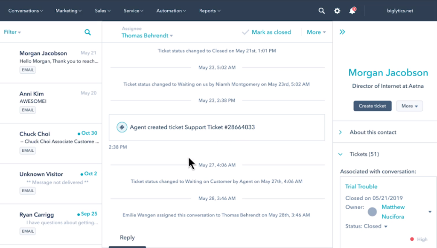Image resolution: width=437 pixels, height=248 pixels.
Task: Click the ticket icon beside Support Ticket
Action: click(x=122, y=127)
